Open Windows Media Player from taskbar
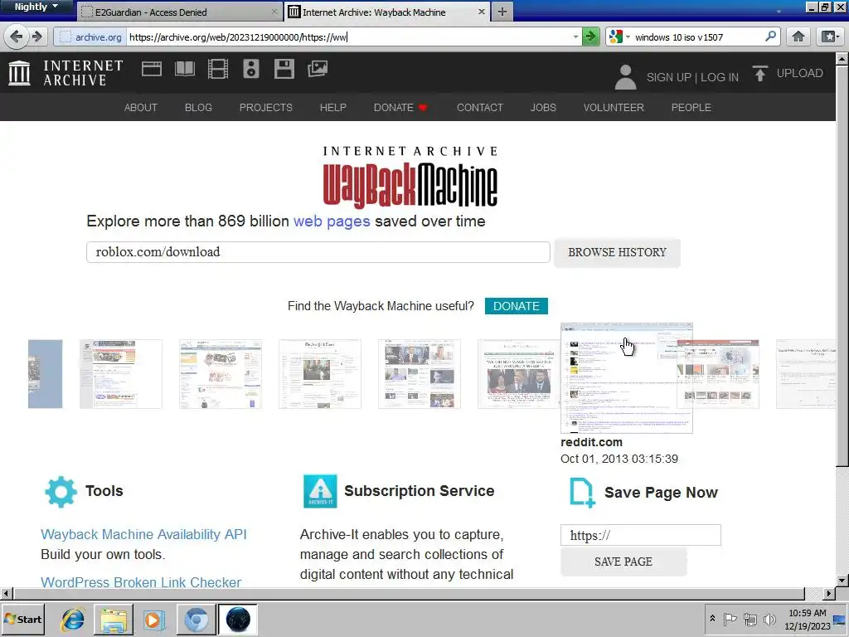This screenshot has width=849, height=637. click(153, 620)
